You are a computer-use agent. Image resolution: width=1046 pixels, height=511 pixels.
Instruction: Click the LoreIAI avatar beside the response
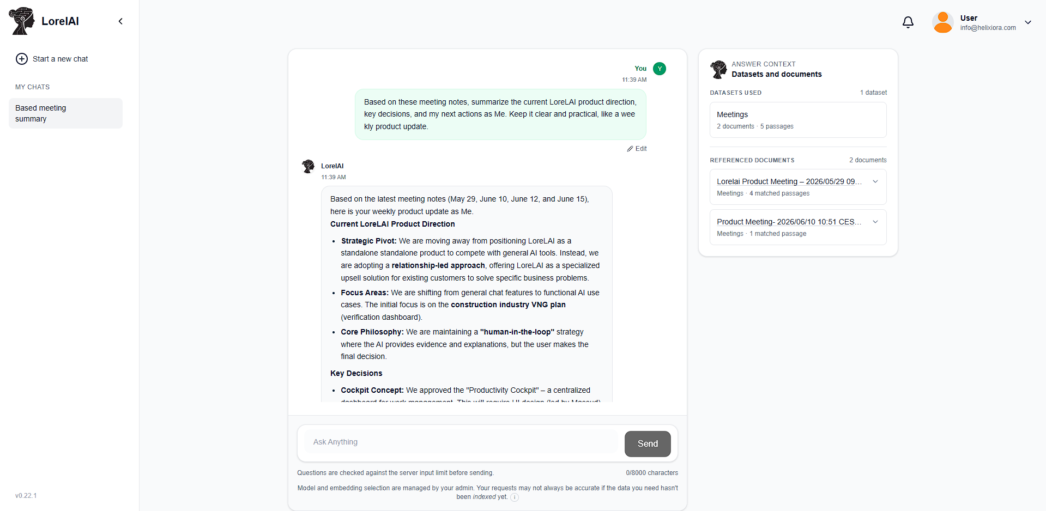[309, 166]
